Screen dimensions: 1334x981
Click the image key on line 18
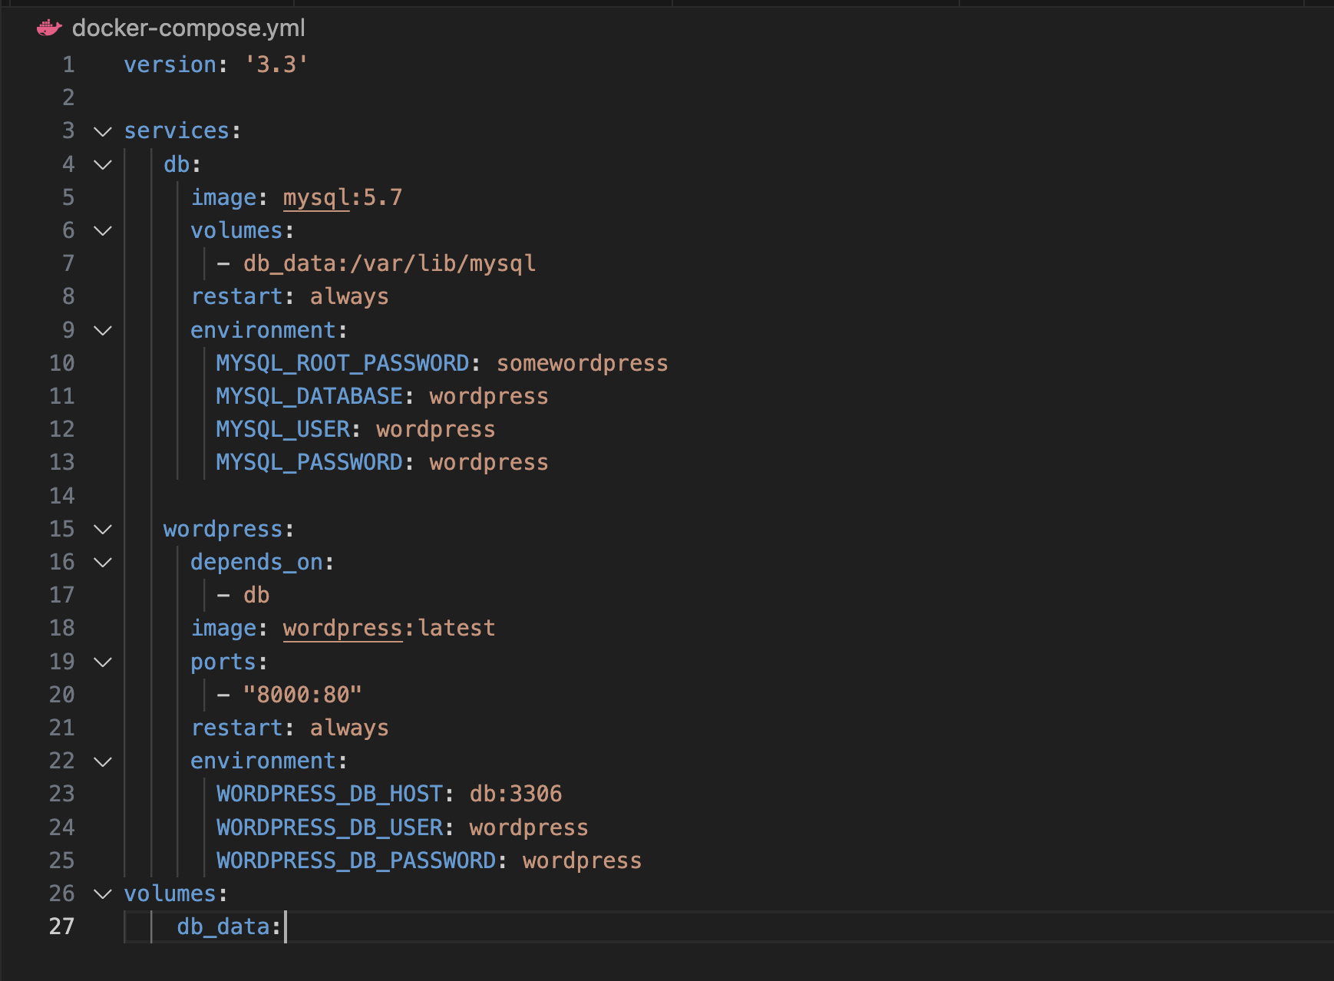223,629
